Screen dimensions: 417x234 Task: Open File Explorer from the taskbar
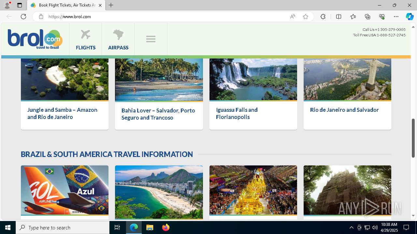pos(150,227)
